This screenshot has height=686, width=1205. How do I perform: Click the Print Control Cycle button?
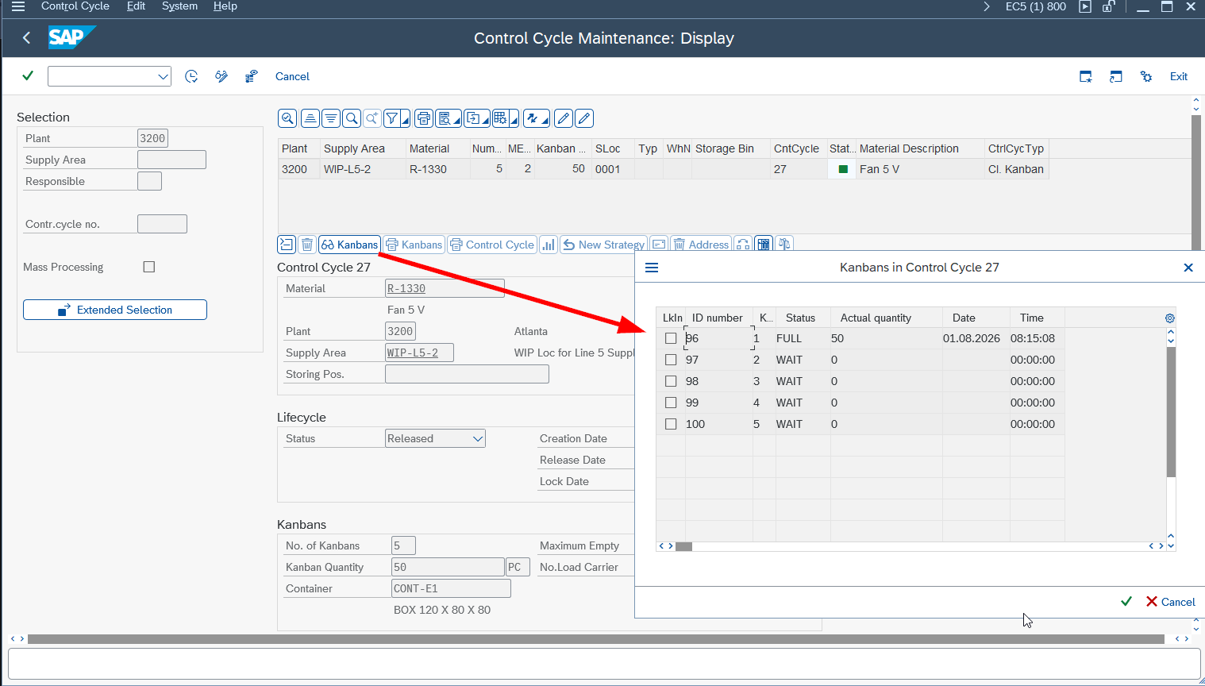tap(492, 245)
